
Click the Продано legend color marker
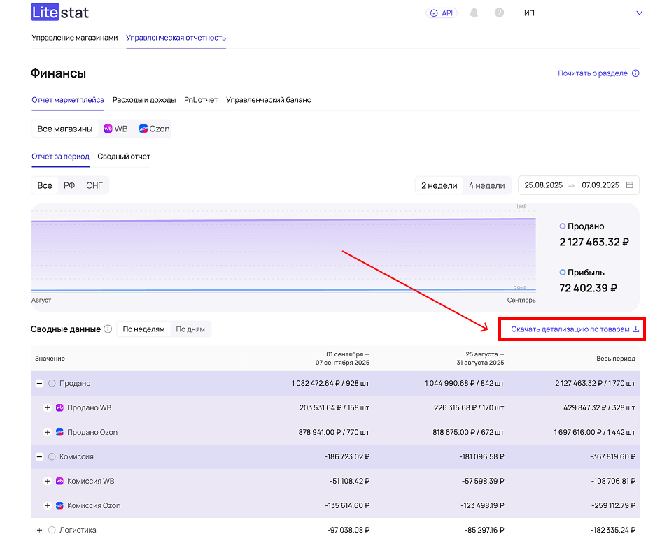point(563,226)
